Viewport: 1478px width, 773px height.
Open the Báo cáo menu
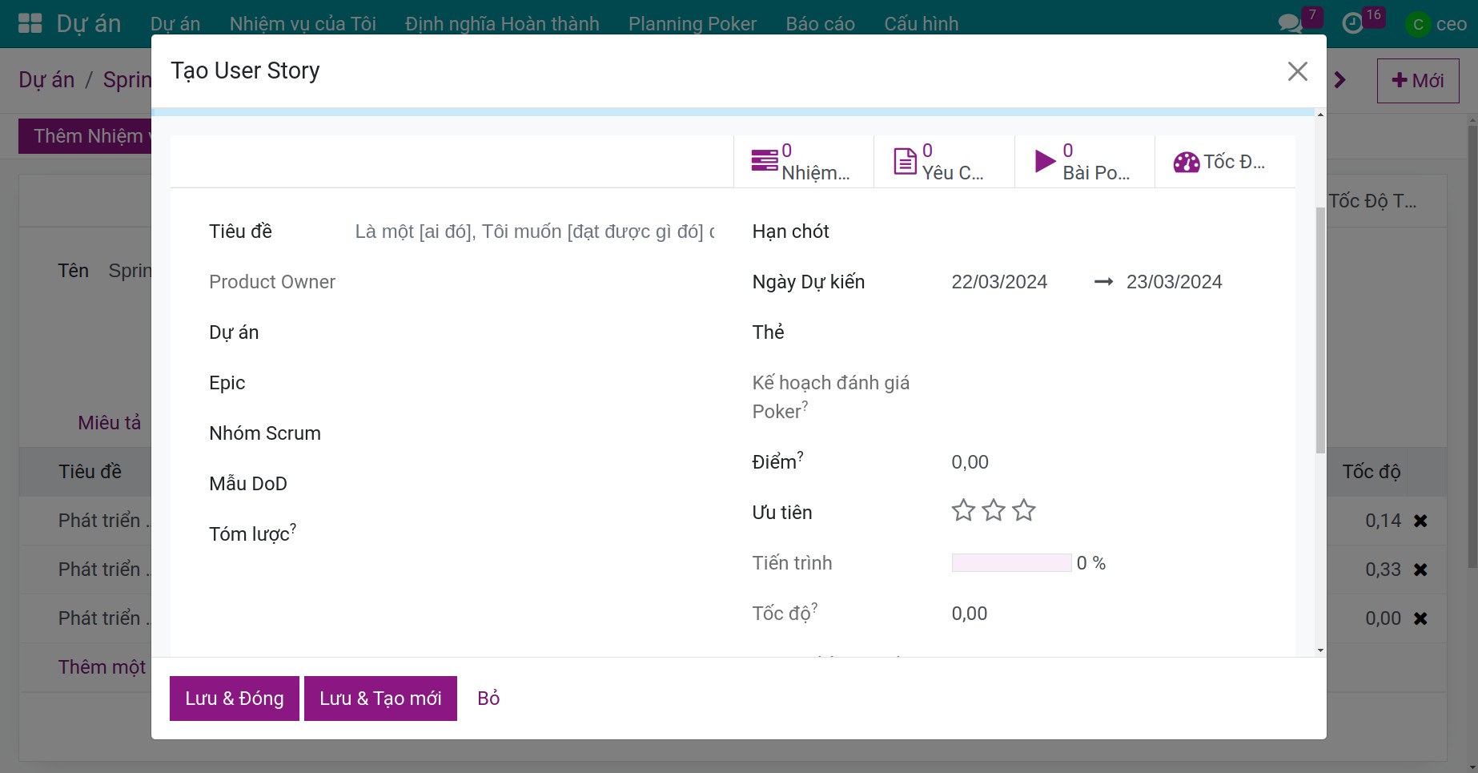tap(820, 24)
